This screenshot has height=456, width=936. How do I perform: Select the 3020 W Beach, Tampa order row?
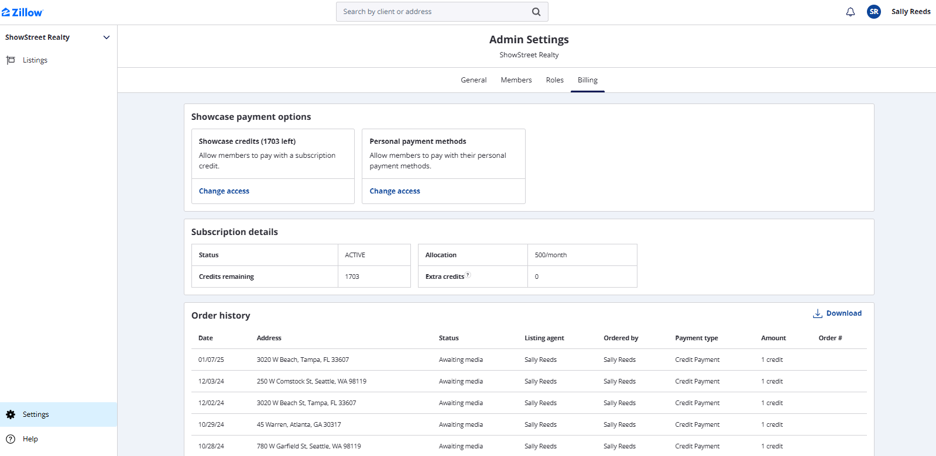(302, 360)
